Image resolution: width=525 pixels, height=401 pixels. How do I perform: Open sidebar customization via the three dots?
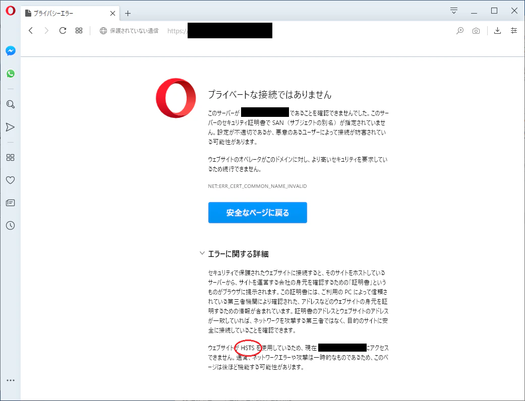pyautogui.click(x=10, y=380)
